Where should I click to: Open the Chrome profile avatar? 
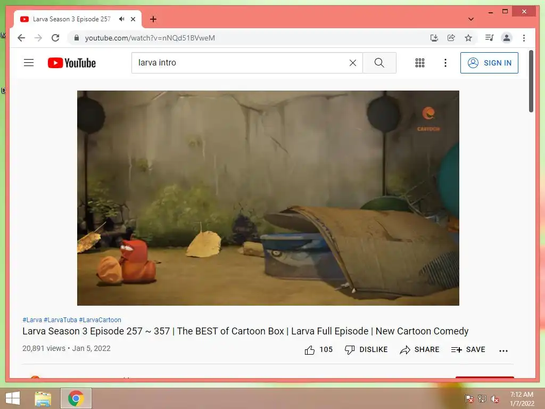pos(507,38)
